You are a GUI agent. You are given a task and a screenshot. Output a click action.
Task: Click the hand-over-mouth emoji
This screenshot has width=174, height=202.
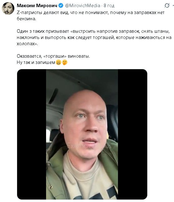(65, 63)
